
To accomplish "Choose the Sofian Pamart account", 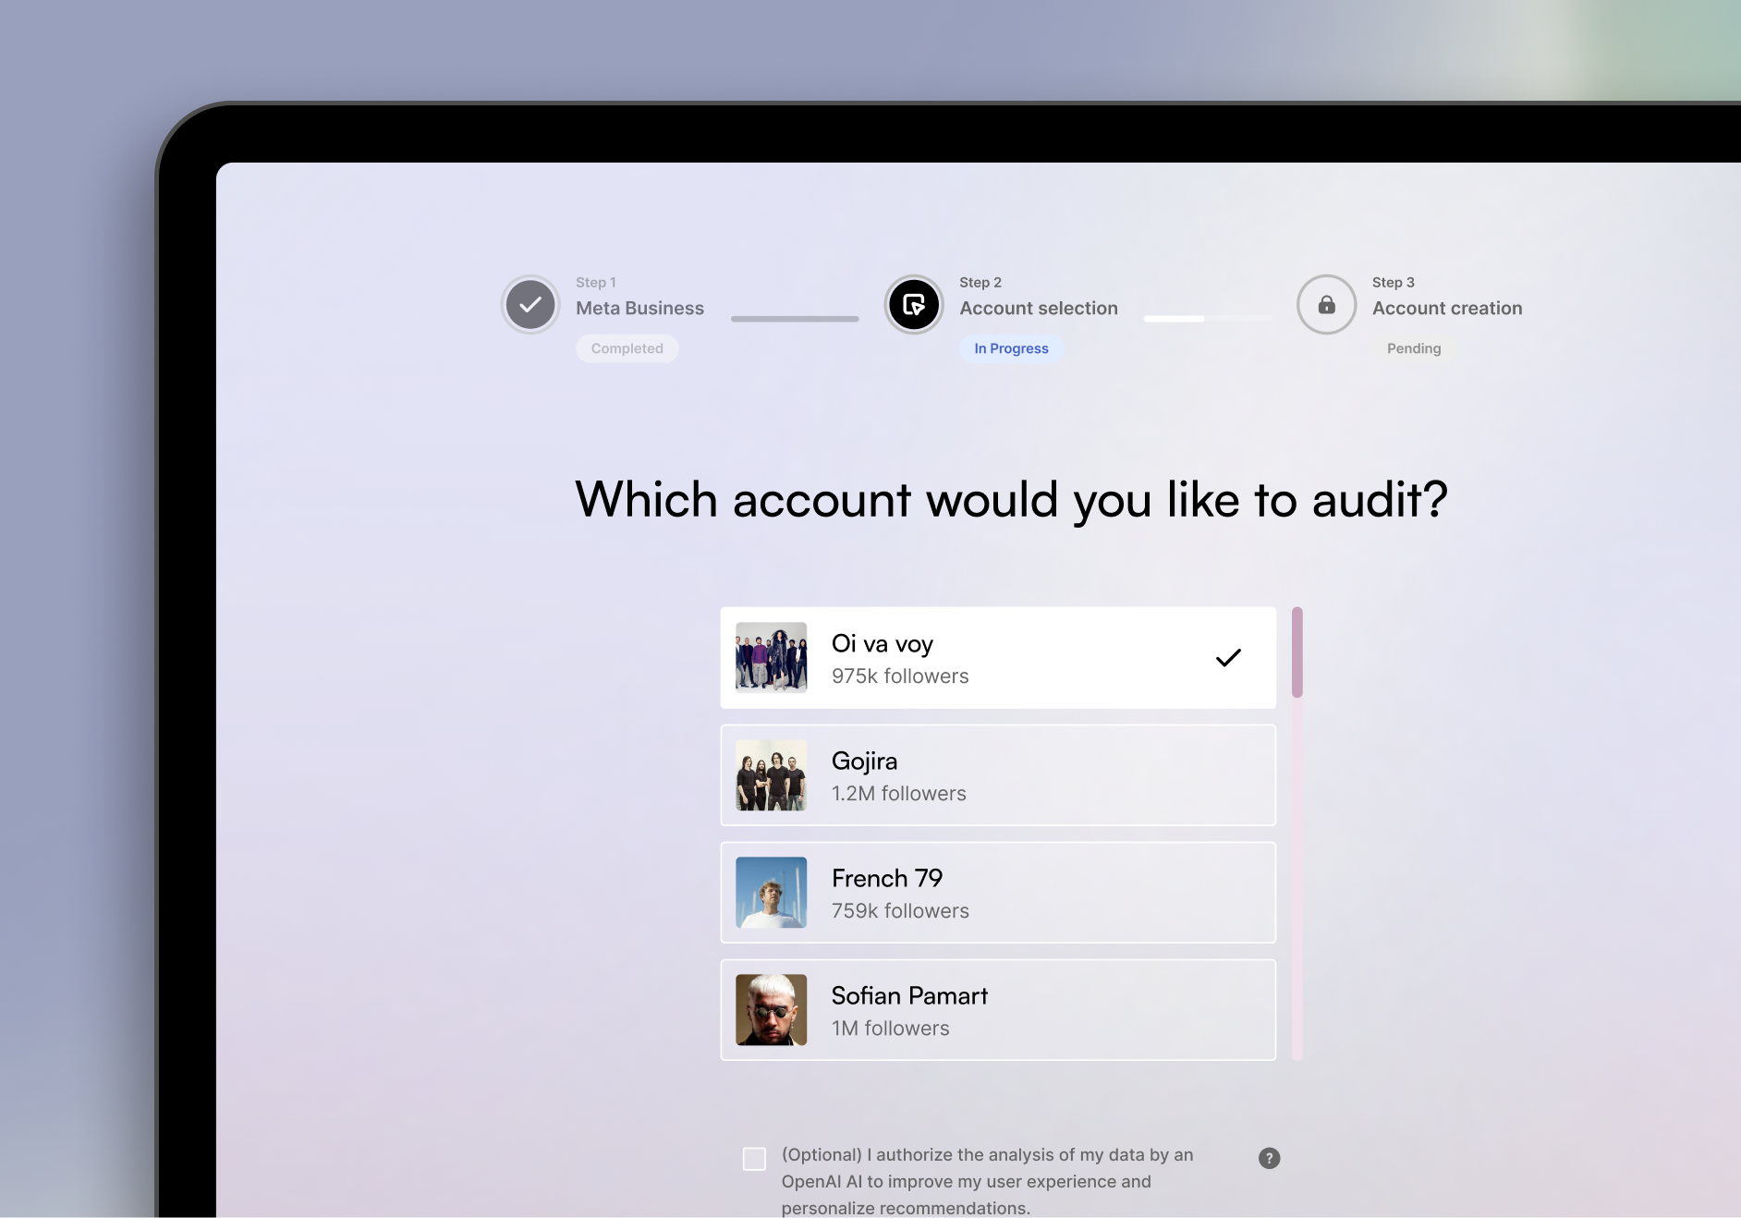I will coord(998,1010).
